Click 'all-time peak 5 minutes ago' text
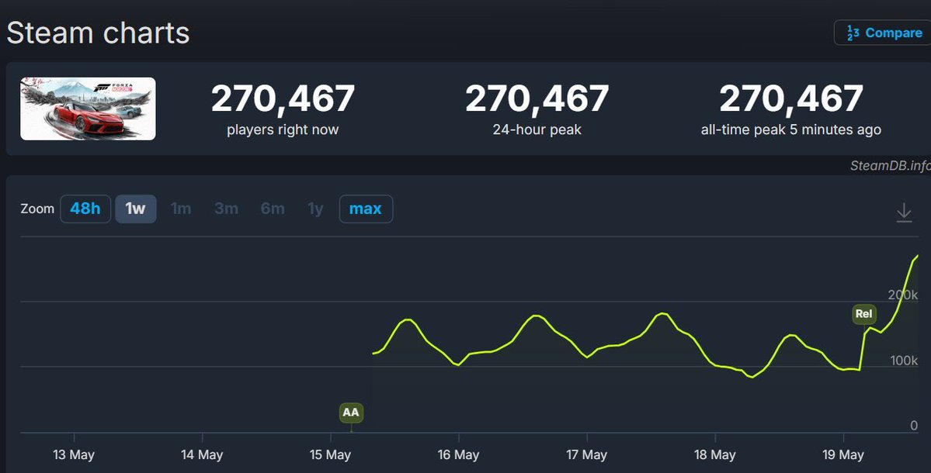Viewport: 931px width, 473px height. pos(791,129)
